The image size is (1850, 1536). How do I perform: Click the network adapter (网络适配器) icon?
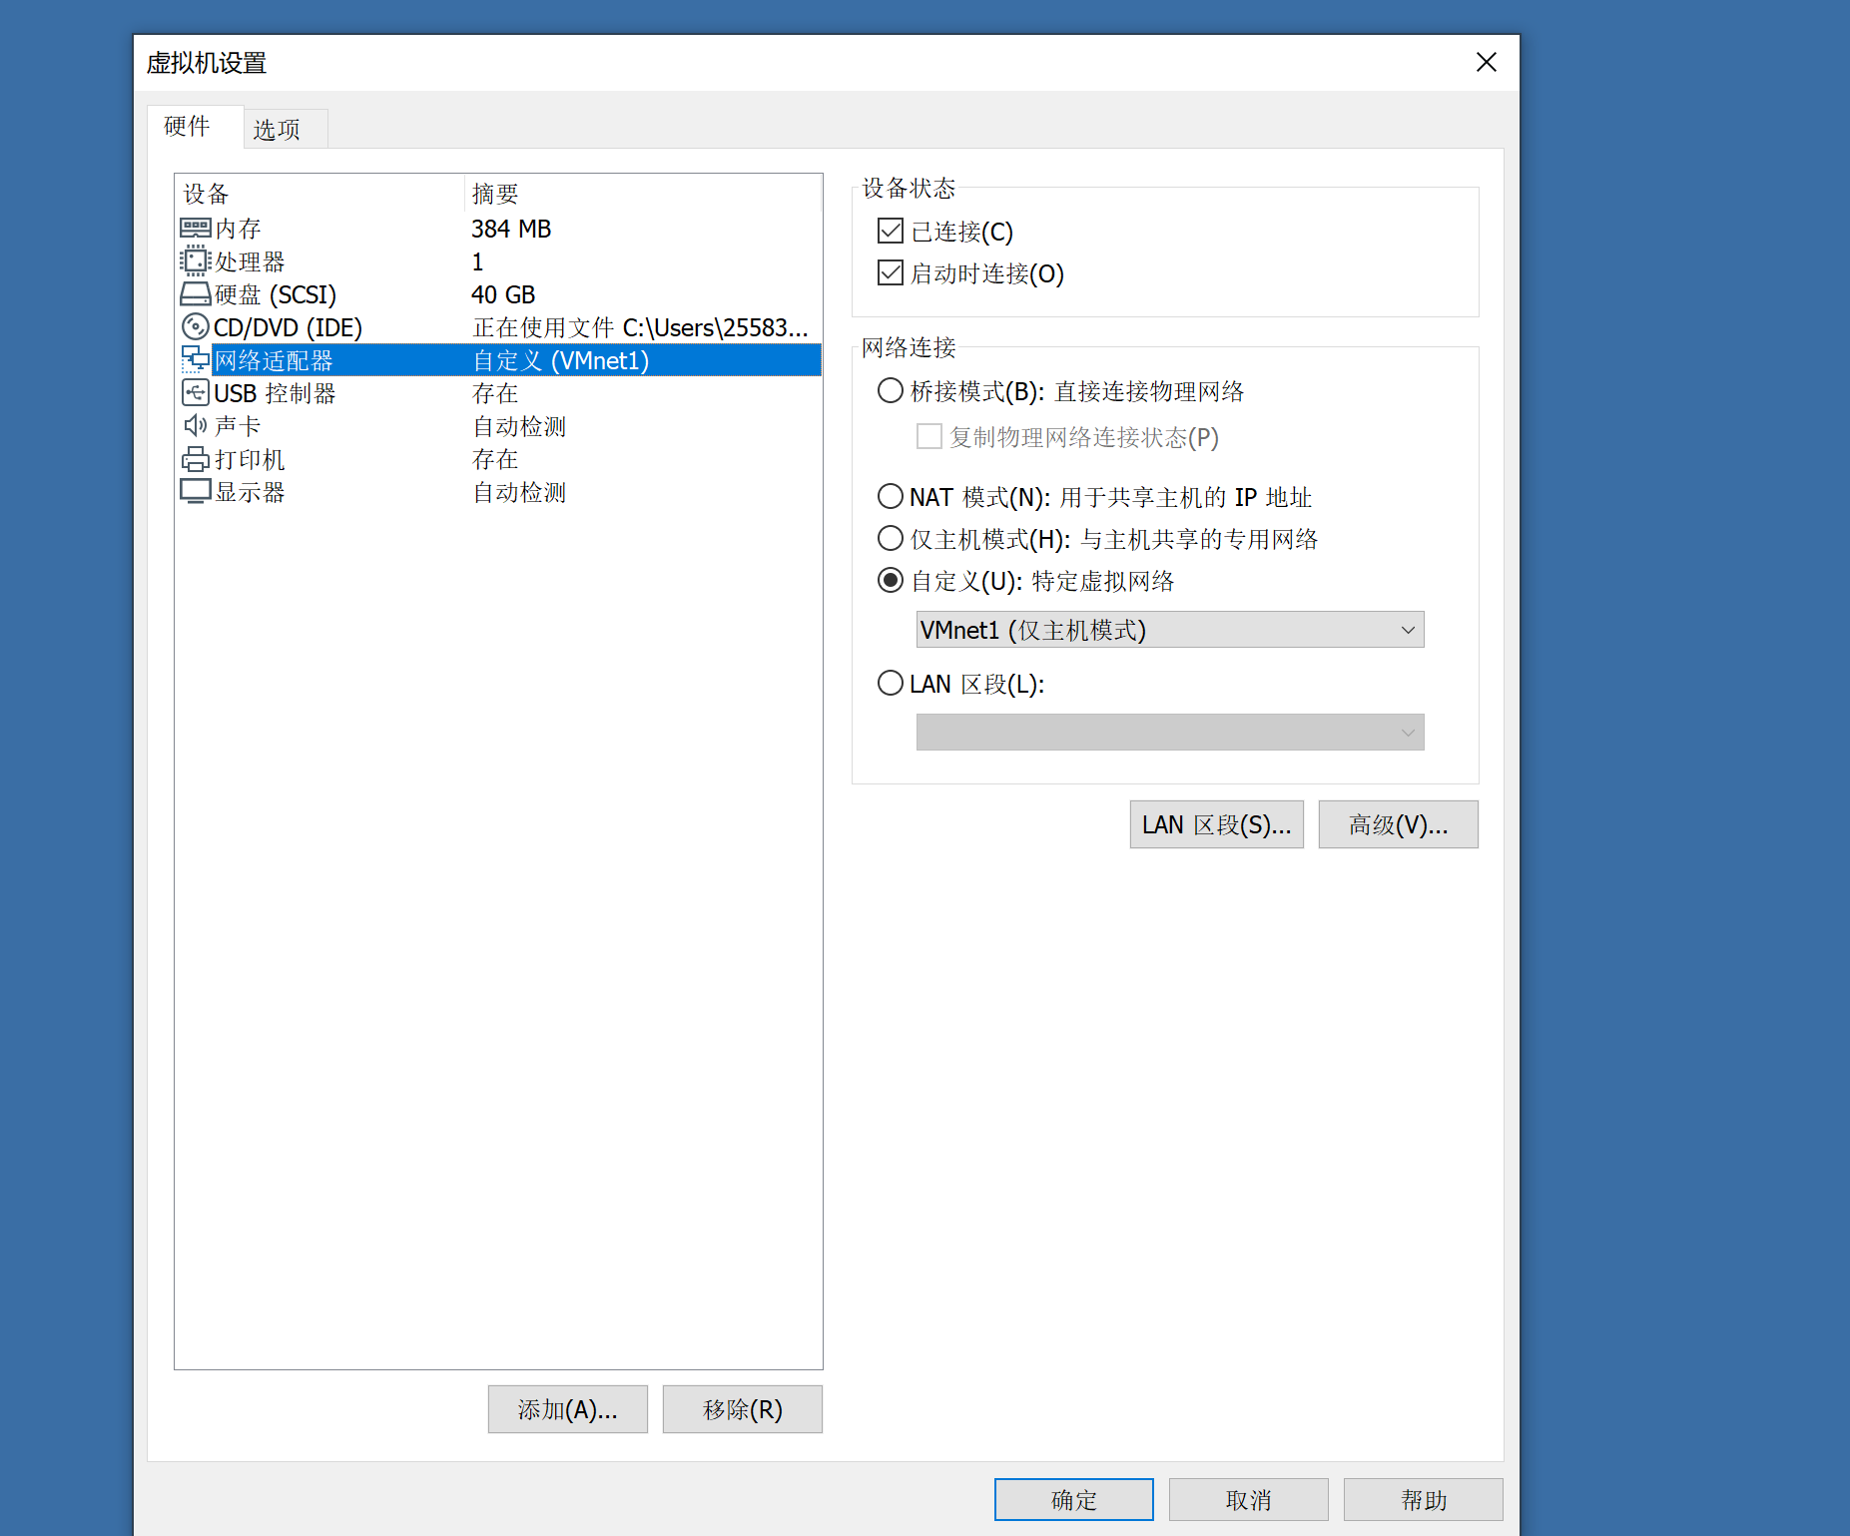(x=195, y=360)
